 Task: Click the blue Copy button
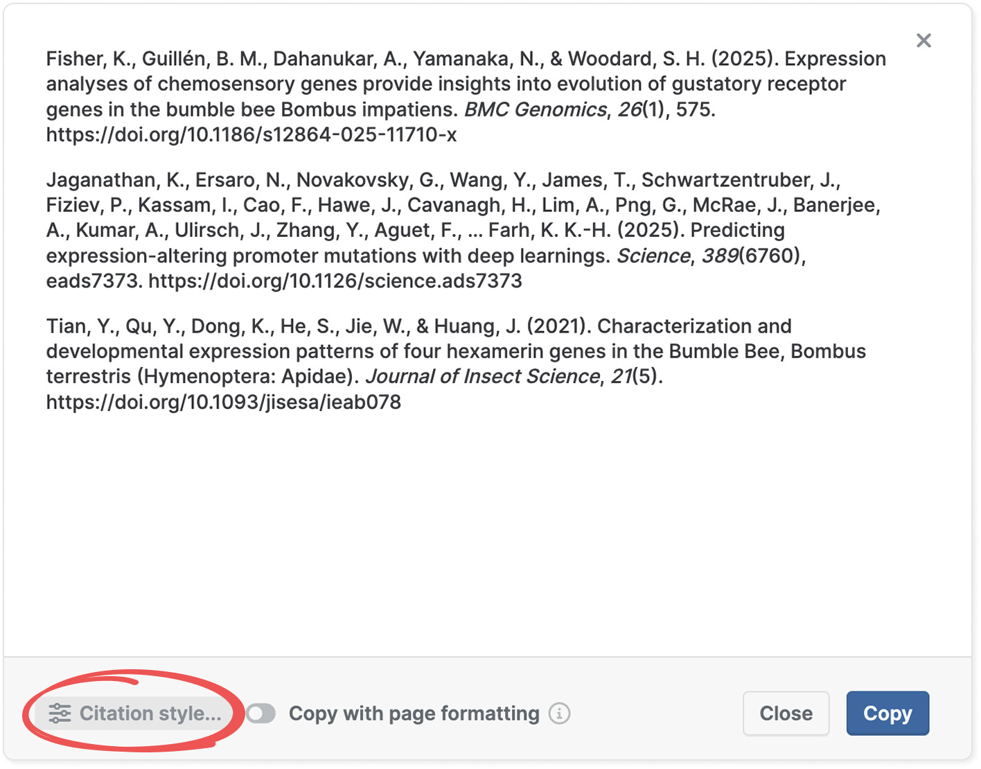pyautogui.click(x=887, y=714)
